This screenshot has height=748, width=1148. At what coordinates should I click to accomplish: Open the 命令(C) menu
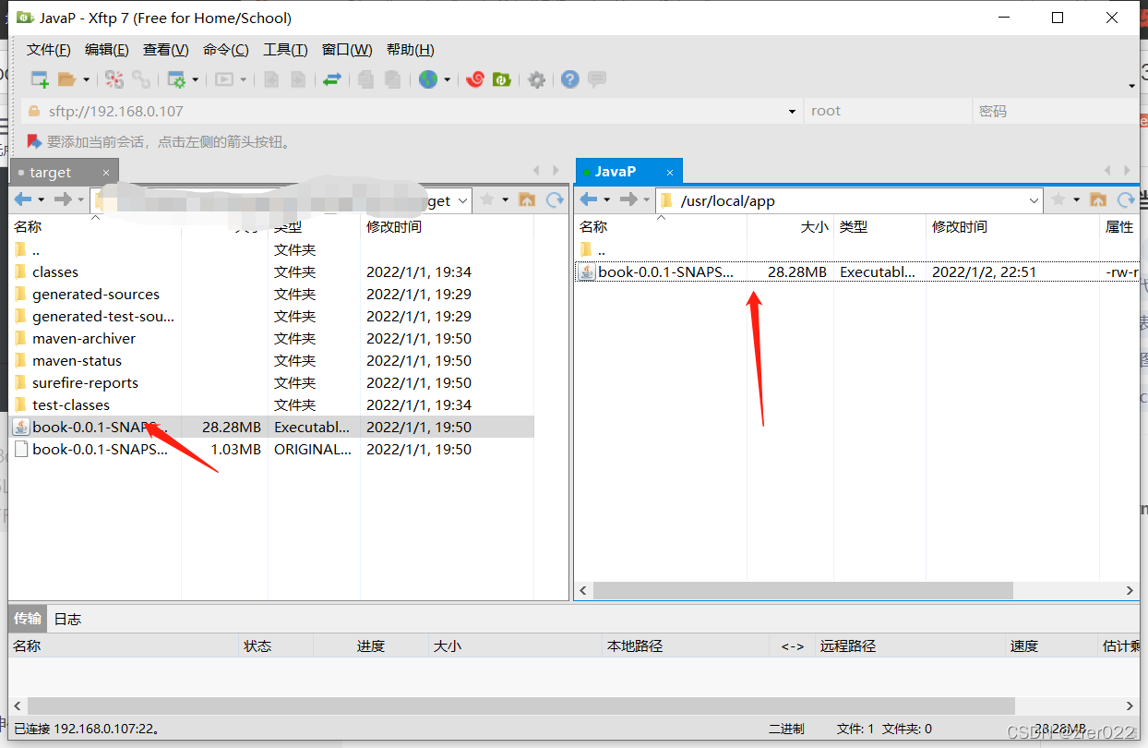(226, 50)
